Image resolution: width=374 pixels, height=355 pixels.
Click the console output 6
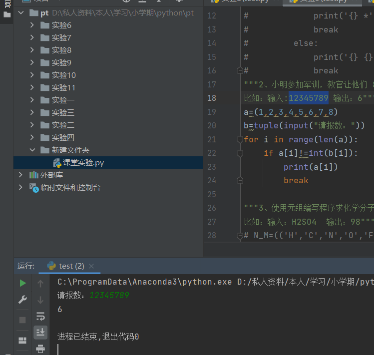point(59,309)
